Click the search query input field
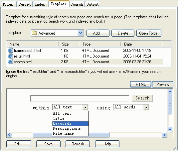The height and width of the screenshot is (151, 178). 80,98
